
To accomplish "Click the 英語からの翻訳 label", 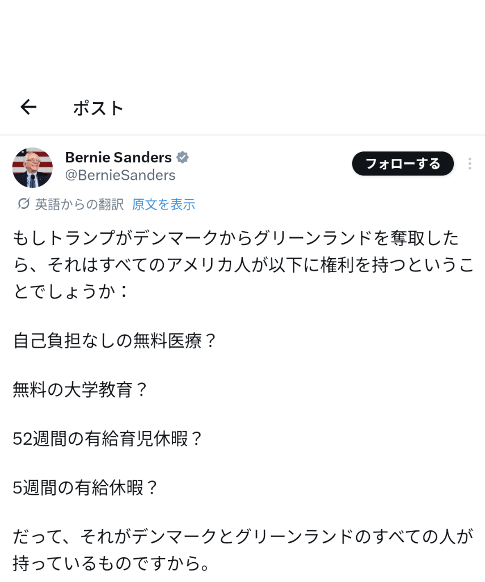I will tap(79, 204).
